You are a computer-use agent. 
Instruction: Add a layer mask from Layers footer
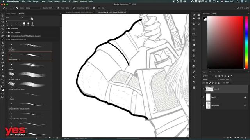[231, 138]
